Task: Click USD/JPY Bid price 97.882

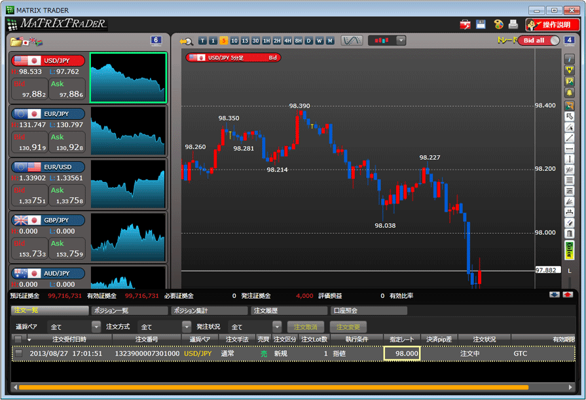Action: coord(30,89)
